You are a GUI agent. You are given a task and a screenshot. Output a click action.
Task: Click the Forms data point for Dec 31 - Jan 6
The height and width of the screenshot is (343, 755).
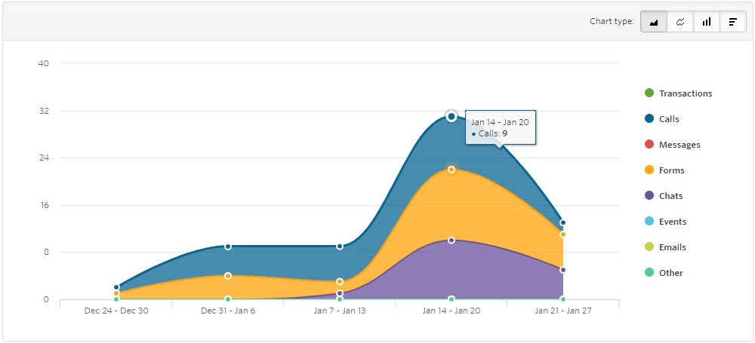pos(228,276)
